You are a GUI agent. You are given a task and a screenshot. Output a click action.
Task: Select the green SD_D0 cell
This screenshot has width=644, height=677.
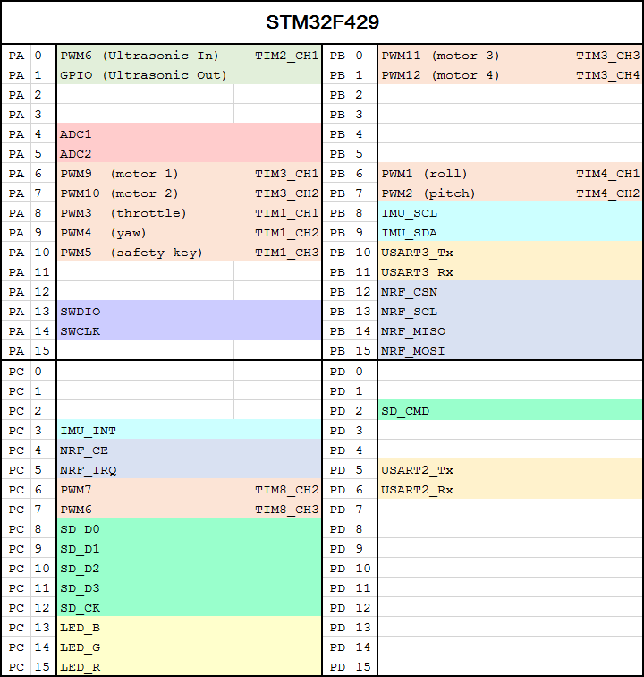point(189,529)
